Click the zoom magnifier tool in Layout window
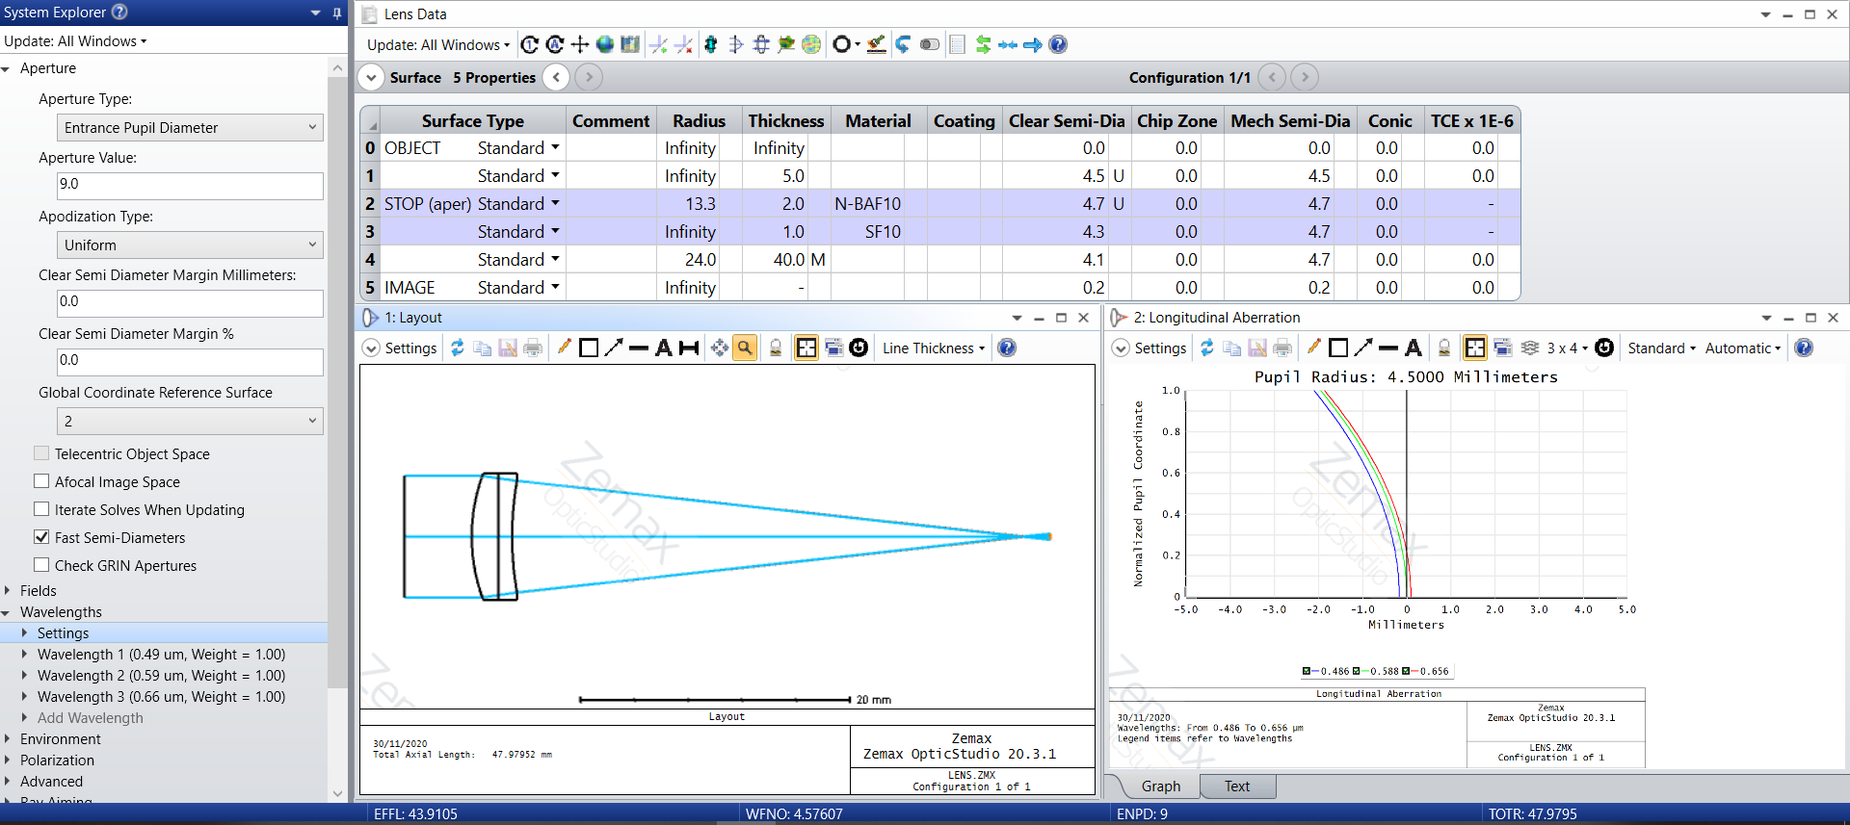 (x=745, y=348)
